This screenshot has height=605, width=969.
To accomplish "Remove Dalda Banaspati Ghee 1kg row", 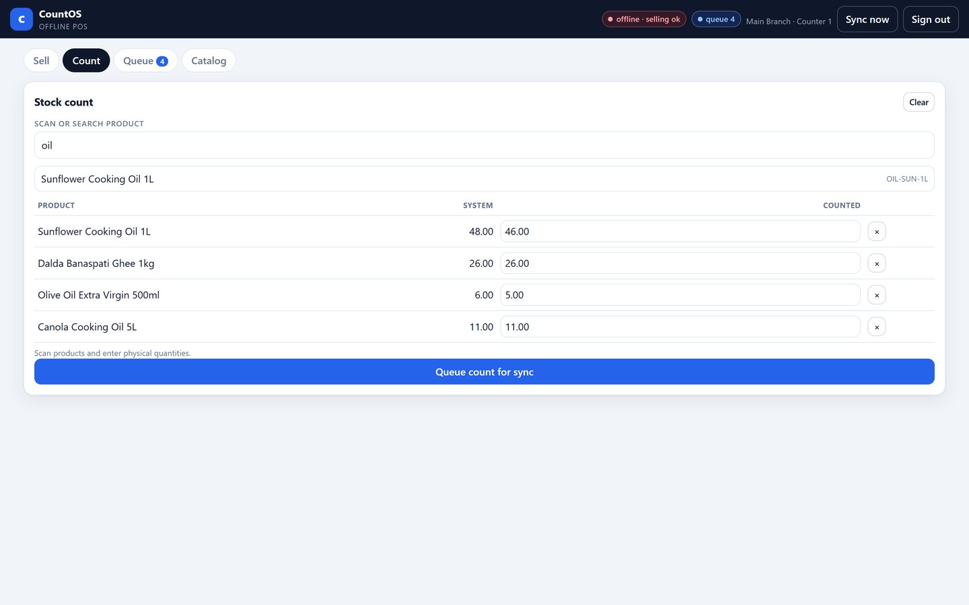I will click(876, 264).
